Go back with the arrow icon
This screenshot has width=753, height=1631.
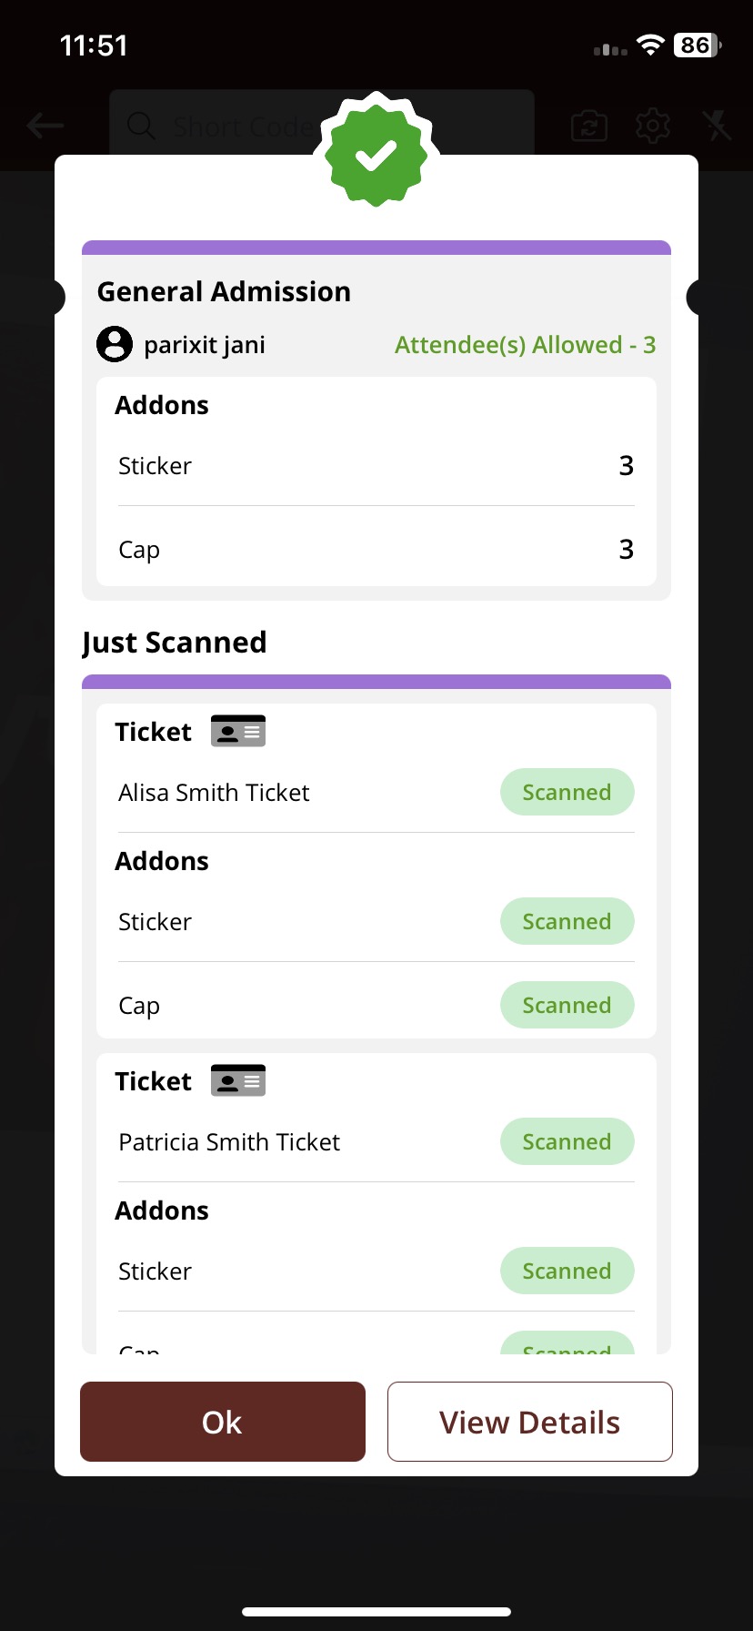[45, 126]
